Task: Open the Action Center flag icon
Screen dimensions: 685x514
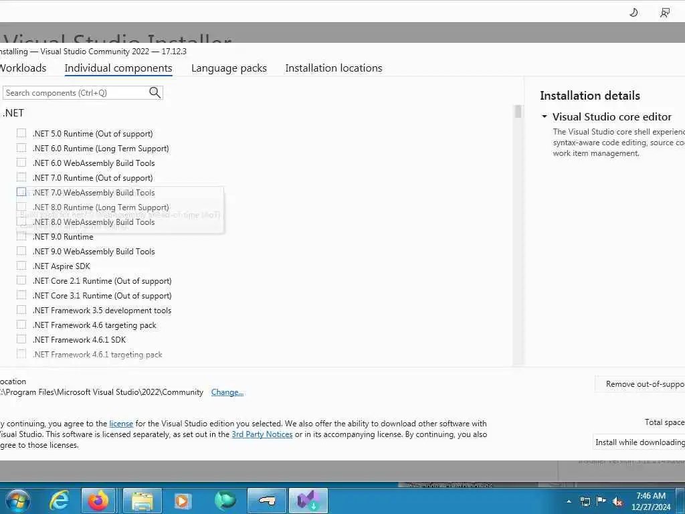Action: 601,501
